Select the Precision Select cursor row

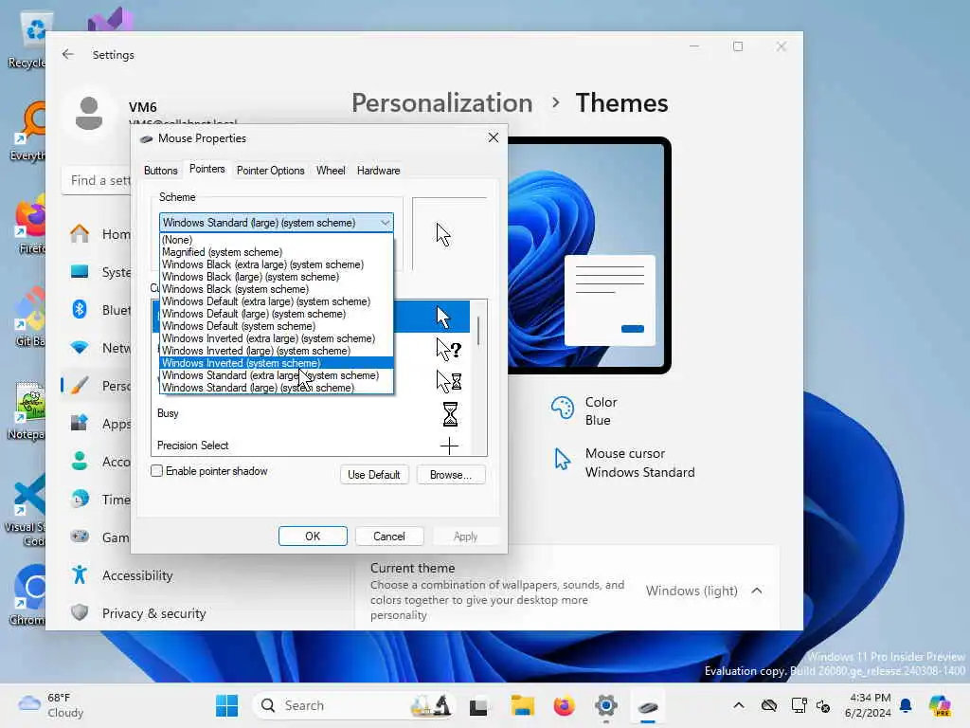(x=311, y=446)
